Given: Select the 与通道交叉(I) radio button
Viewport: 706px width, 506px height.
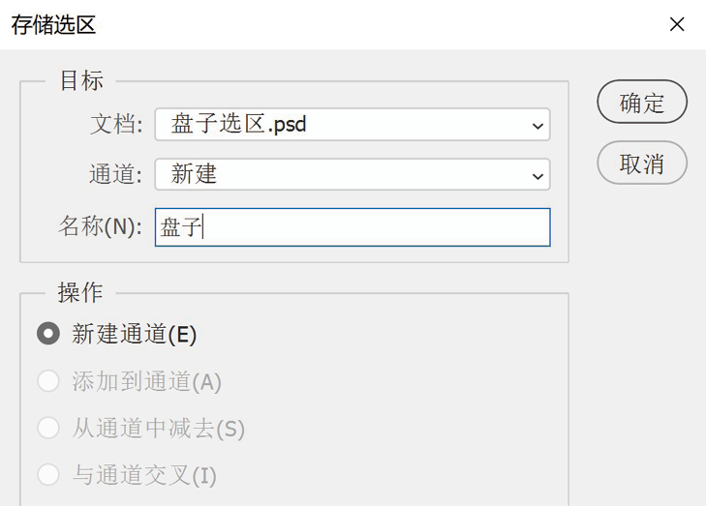Looking at the screenshot, I should [48, 474].
